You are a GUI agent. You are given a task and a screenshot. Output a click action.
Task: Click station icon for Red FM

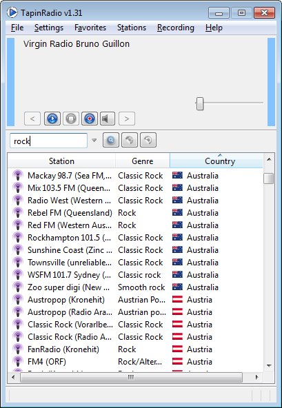(x=18, y=225)
